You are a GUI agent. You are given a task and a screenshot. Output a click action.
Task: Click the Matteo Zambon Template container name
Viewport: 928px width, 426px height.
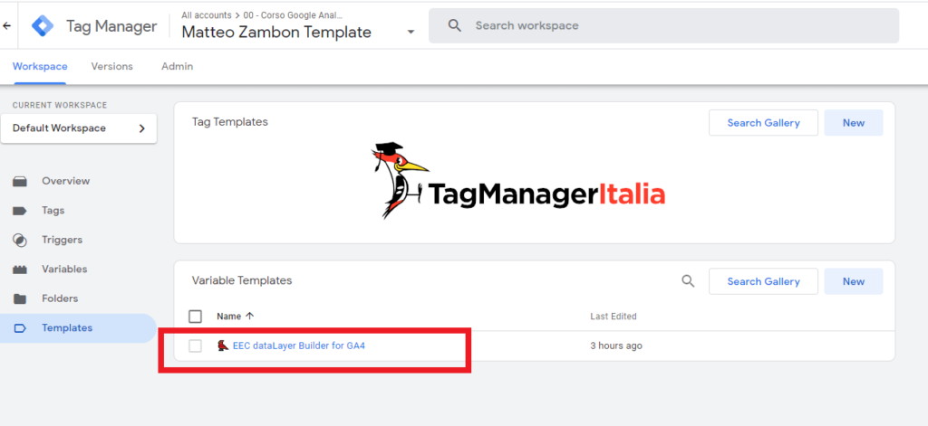pyautogui.click(x=276, y=32)
